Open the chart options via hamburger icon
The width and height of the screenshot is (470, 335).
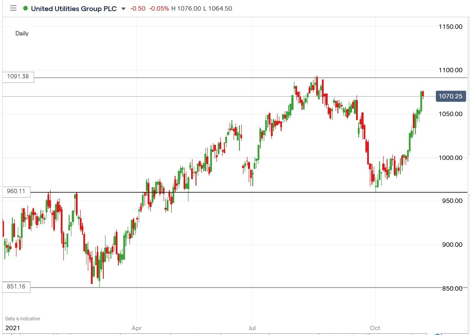(13, 8)
